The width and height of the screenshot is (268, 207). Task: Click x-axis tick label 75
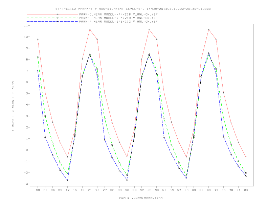pyautogui.click(x=224, y=190)
